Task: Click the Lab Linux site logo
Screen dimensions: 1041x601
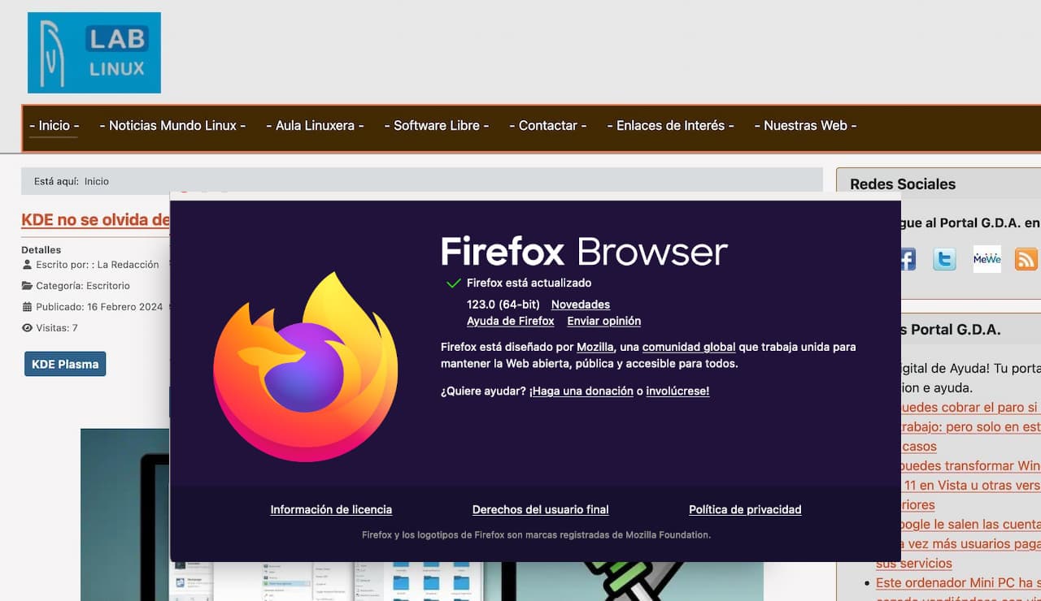Action: 94,53
